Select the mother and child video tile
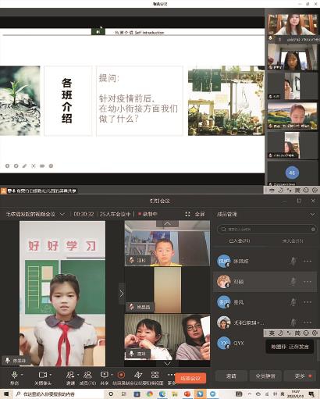Image resolution: width=320 pixels, height=399 pixels. coord(167,337)
